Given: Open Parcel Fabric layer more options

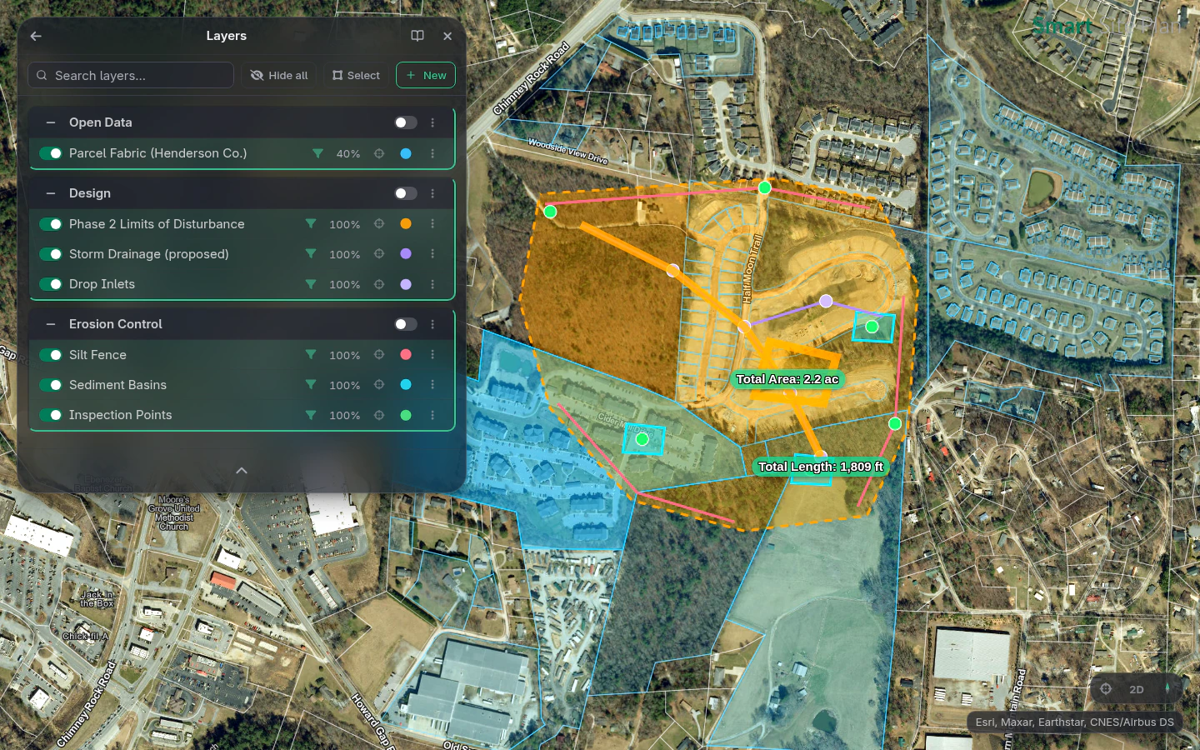Looking at the screenshot, I should (x=432, y=153).
